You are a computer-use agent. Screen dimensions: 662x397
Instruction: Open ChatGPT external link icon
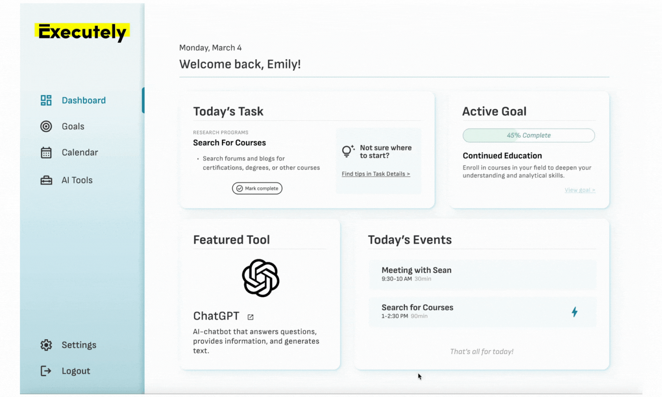251,317
